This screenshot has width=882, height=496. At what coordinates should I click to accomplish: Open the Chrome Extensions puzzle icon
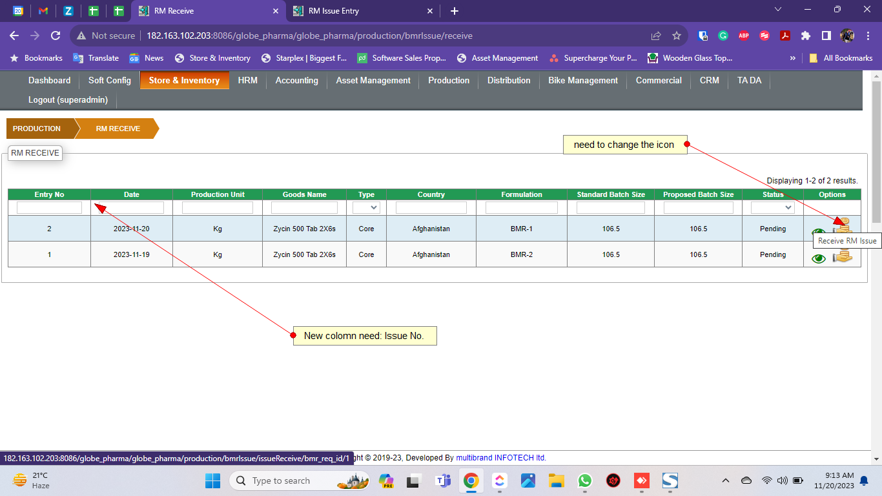click(806, 36)
